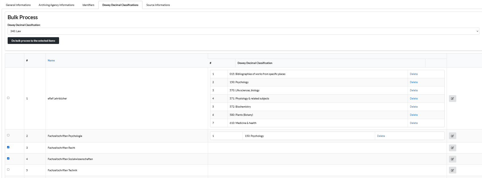Open Dewey Decimal Classification dropdown

[x=243, y=31]
